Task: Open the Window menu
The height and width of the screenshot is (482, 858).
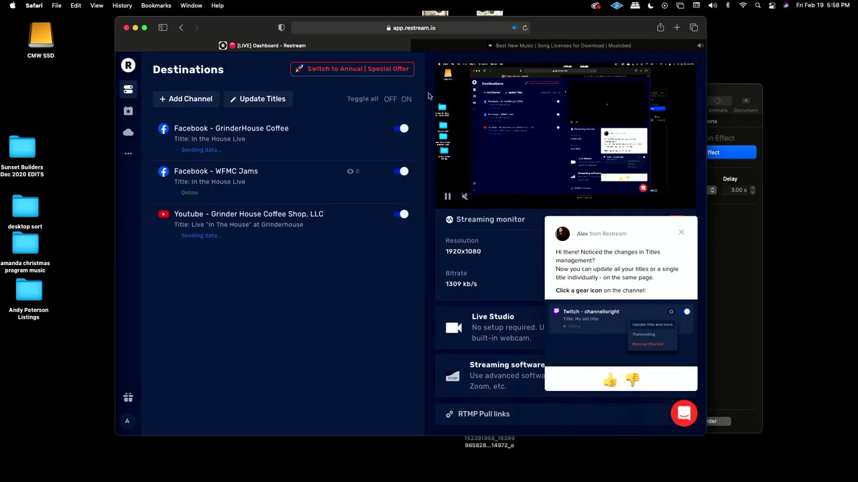Action: click(x=191, y=5)
